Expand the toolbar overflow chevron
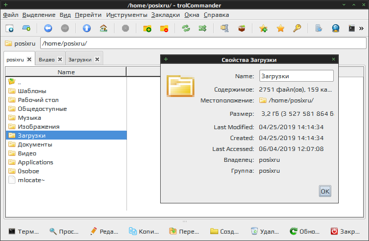Viewport: 369px width, 241px height. (x=365, y=28)
